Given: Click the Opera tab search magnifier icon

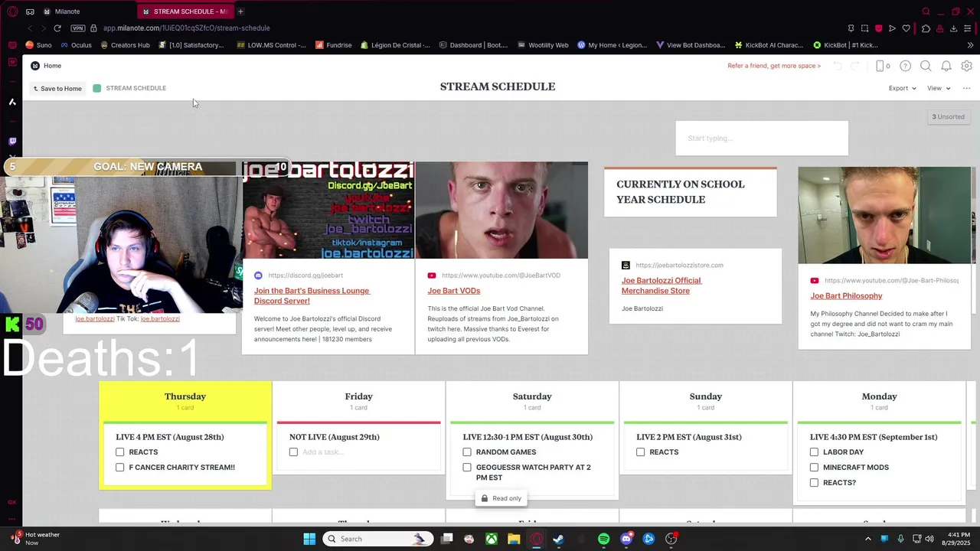Looking at the screenshot, I should tap(926, 11).
